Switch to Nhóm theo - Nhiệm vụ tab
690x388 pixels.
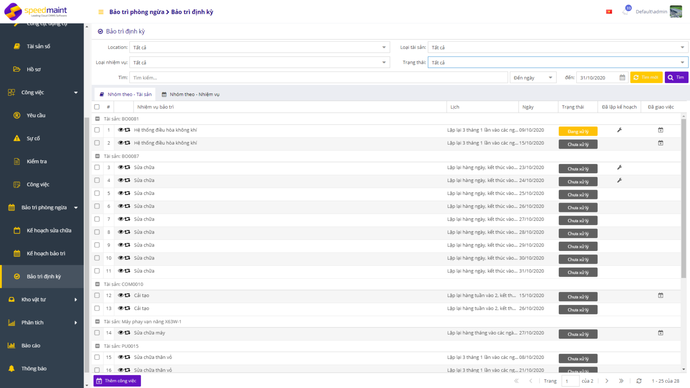pos(190,94)
